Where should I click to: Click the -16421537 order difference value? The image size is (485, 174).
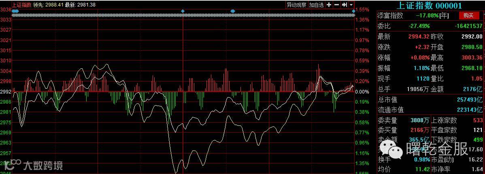468,26
